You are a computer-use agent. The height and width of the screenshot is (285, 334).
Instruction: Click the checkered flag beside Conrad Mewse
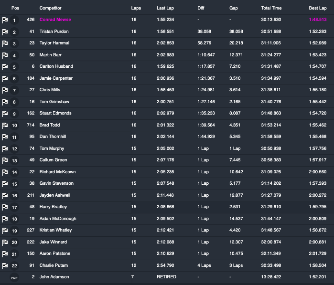pos(5,20)
